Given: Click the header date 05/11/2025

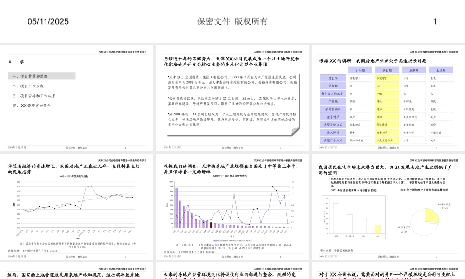Looking at the screenshot, I should click(48, 21).
